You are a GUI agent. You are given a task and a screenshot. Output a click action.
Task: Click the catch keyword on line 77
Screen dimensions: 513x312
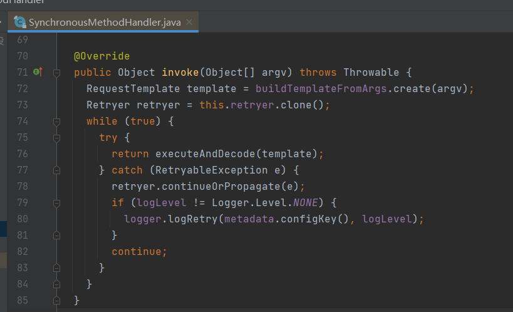[x=127, y=170]
